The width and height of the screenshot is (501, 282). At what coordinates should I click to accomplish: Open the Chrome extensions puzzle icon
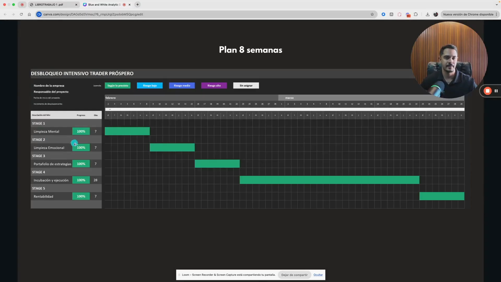tap(416, 14)
